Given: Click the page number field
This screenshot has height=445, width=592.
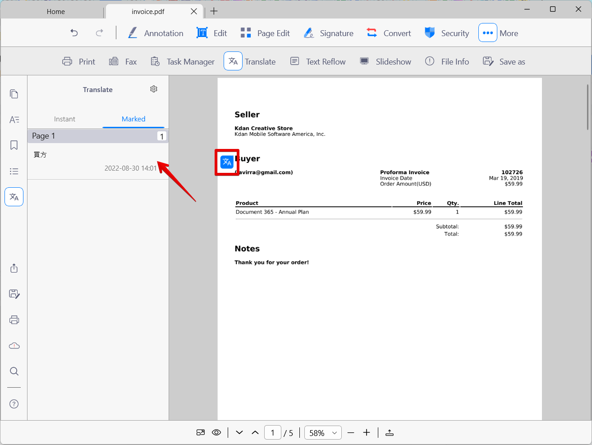Looking at the screenshot, I should (273, 433).
